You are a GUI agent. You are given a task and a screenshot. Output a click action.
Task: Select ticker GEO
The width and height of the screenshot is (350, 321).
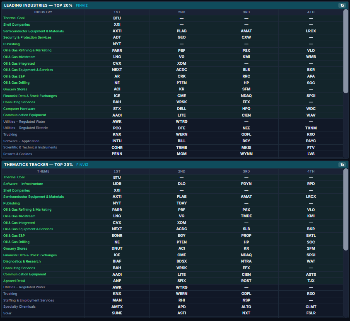tap(182, 37)
